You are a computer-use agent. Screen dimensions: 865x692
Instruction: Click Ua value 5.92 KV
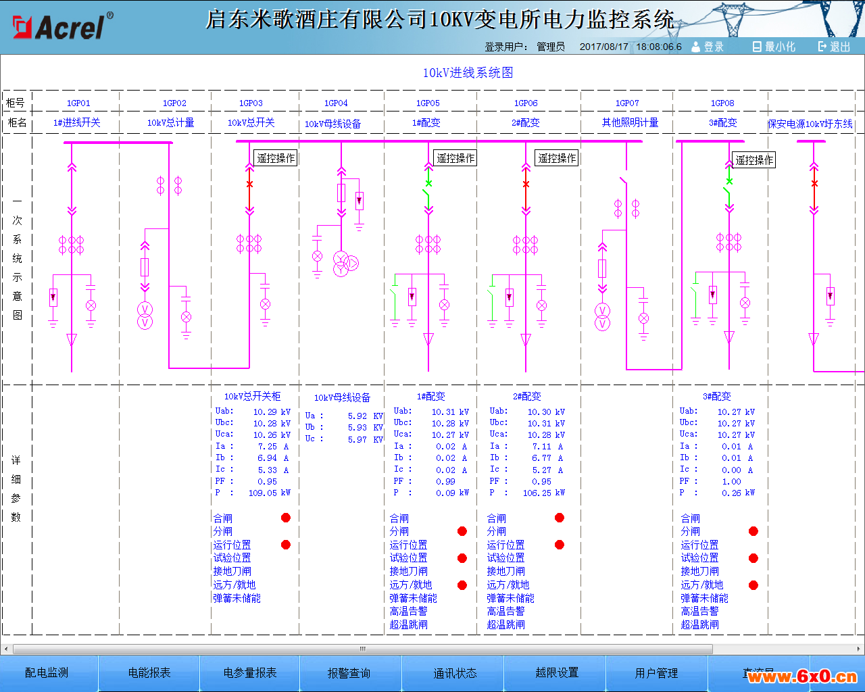click(366, 416)
